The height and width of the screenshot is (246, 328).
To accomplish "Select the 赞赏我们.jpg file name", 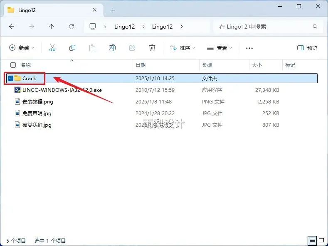I will click(x=37, y=125).
